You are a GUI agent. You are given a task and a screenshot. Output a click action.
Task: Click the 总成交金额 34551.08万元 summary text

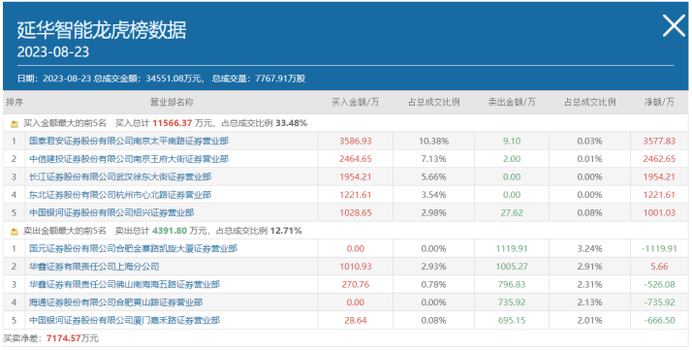tap(149, 79)
